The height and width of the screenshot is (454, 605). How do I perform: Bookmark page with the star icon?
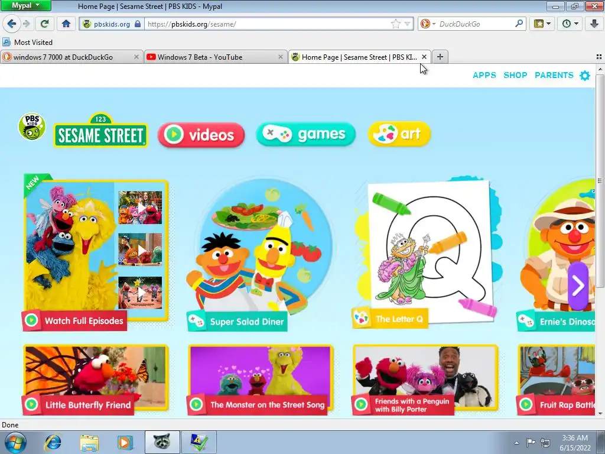395,24
